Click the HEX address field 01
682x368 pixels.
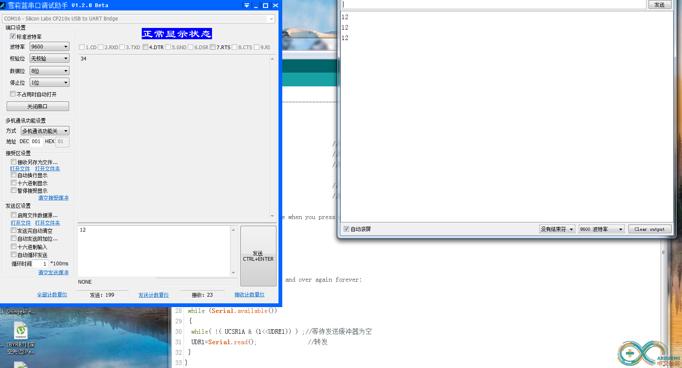click(x=62, y=141)
